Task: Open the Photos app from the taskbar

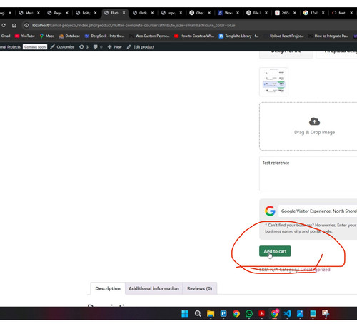Action: pyautogui.click(x=301, y=313)
